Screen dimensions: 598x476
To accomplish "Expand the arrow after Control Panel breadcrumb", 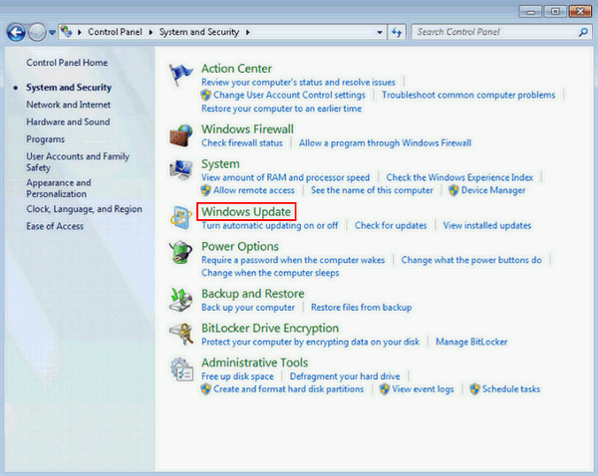I will tap(150, 33).
